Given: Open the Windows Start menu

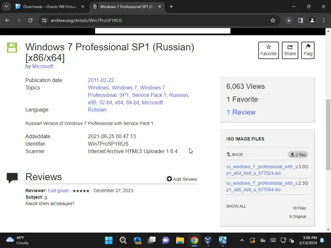Looking at the screenshot, I should [x=109, y=240].
